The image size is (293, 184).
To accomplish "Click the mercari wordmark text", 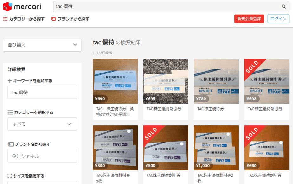I will pos(28,7).
